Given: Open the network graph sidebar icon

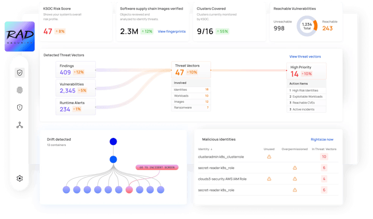Looking at the screenshot, I should click(x=20, y=125).
